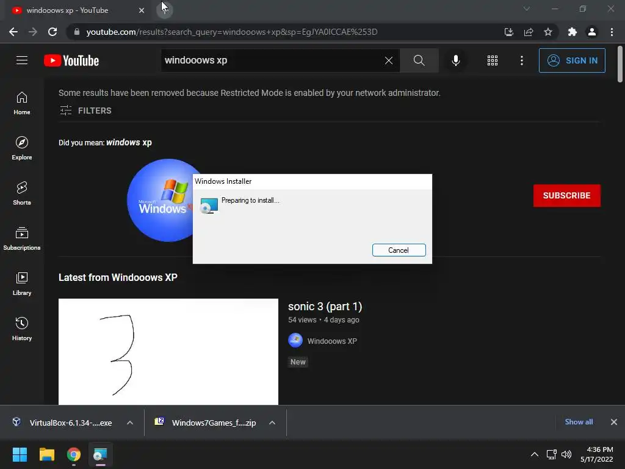
Task: Close the windooows xp YouTube tab
Action: [142, 10]
